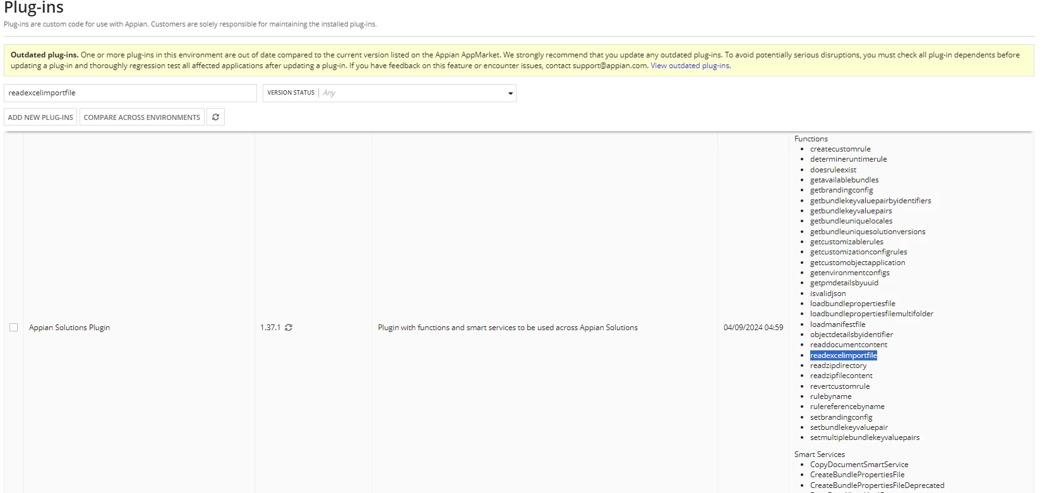This screenshot has height=493, width=1047.
Task: Click the readzipdirectory function entry
Action: [x=838, y=365]
